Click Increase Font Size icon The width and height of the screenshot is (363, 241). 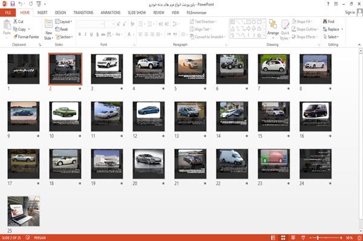coord(119,24)
